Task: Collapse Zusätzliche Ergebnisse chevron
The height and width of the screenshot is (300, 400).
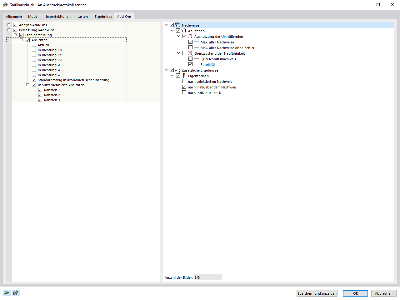Action: (166, 70)
